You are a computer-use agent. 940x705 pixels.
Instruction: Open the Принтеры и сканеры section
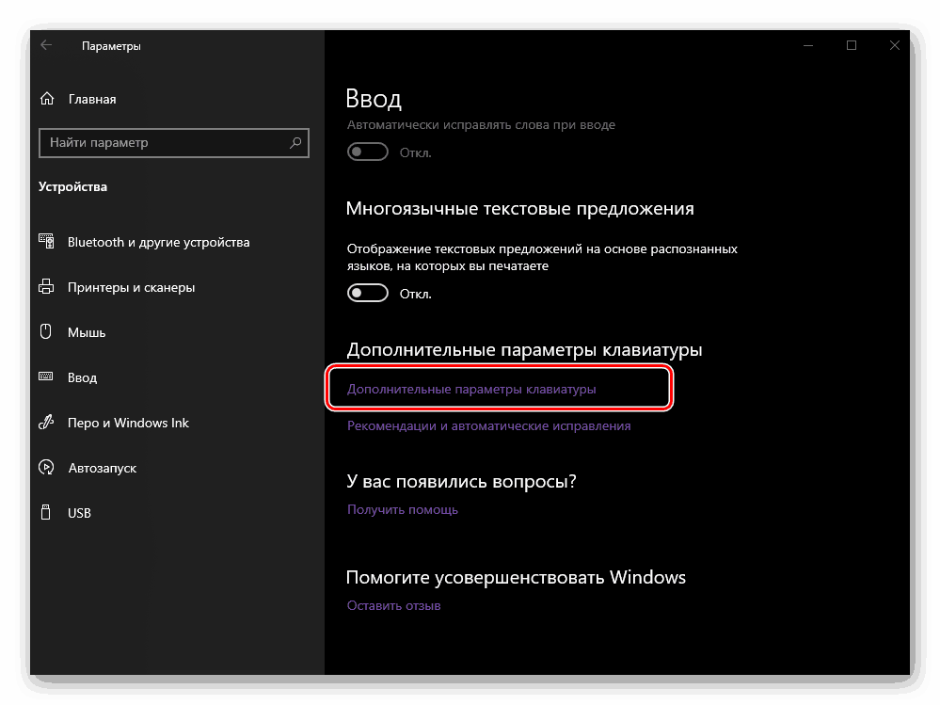(x=131, y=287)
